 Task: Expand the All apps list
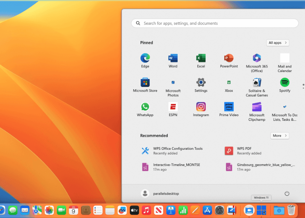(x=277, y=43)
